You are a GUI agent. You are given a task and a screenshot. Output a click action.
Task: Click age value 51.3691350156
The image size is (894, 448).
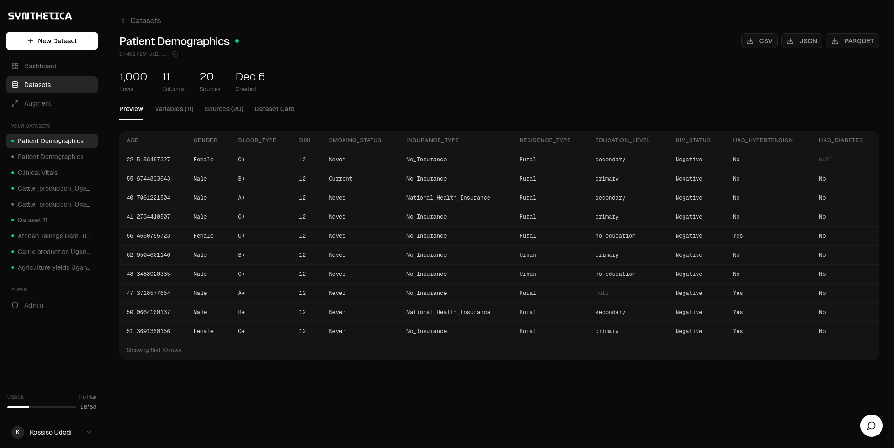[x=149, y=331]
